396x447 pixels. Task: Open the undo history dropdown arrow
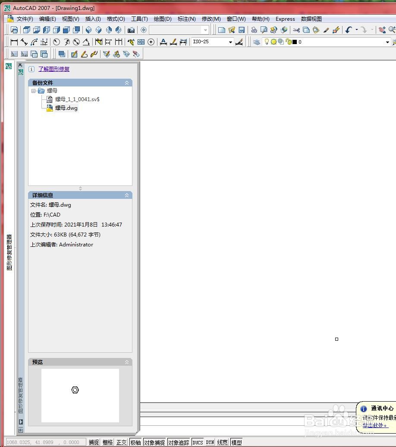point(357,30)
